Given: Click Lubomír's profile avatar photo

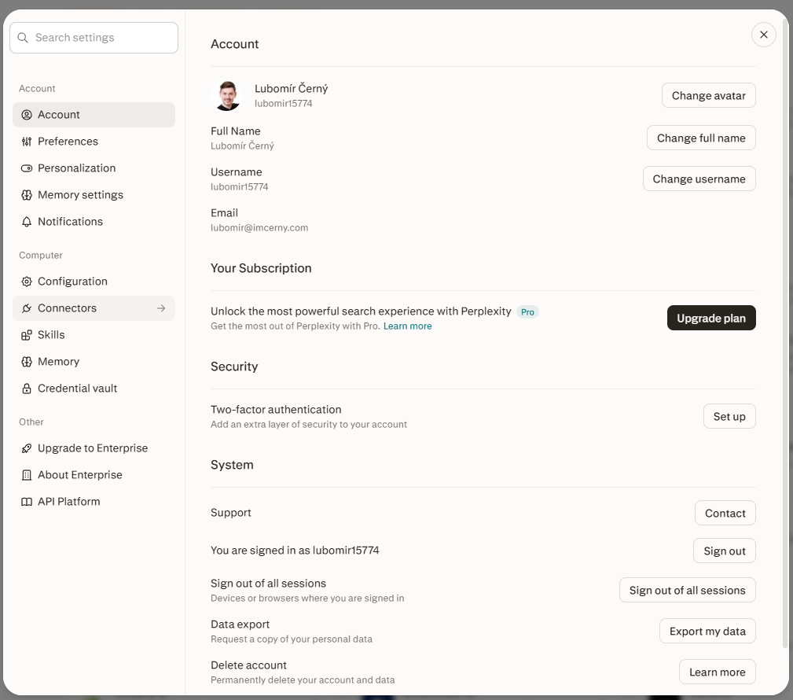Looking at the screenshot, I should (227, 95).
